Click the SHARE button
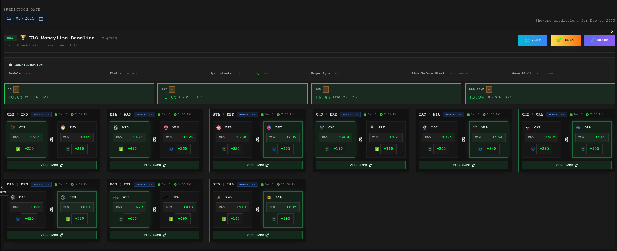The height and width of the screenshot is (251, 617). [599, 40]
